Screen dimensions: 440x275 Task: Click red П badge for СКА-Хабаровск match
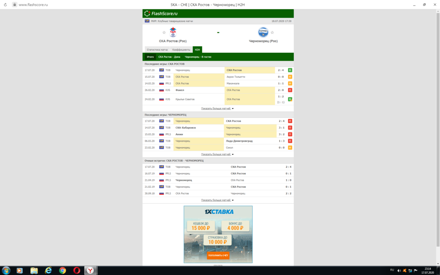click(x=290, y=128)
